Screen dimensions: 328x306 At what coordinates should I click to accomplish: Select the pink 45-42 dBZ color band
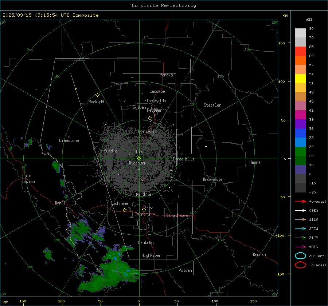tap(300, 106)
